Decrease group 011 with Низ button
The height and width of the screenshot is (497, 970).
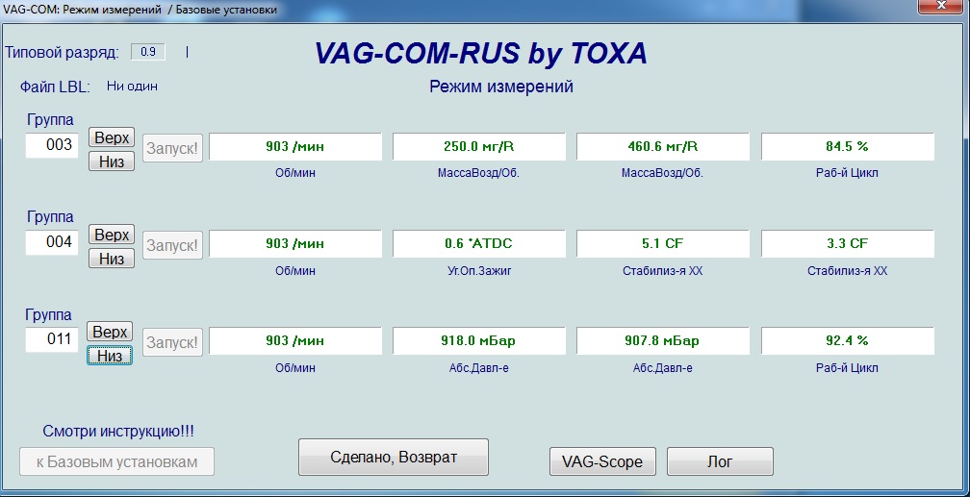coord(110,356)
